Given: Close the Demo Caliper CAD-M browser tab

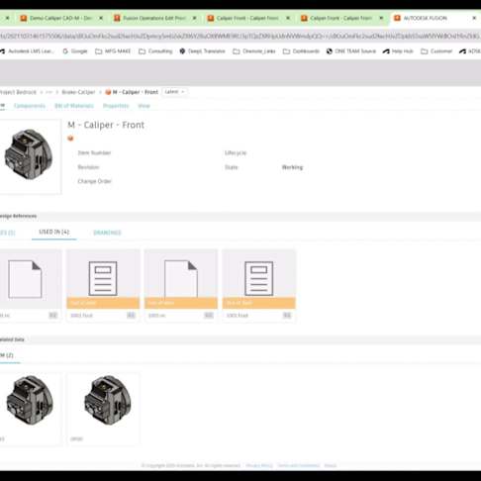Looking at the screenshot, I should click(x=101, y=18).
